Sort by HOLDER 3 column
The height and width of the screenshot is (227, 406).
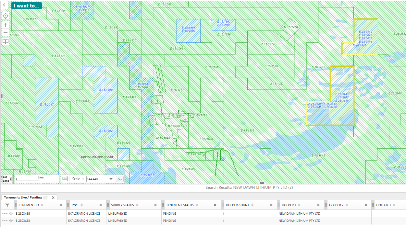tap(394, 205)
